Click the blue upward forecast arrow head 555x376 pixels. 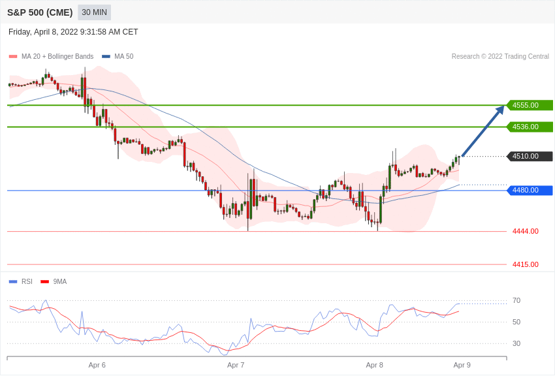[501, 109]
